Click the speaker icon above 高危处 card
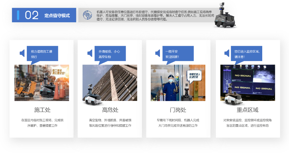This screenshot has height=162, width=289. (x=90, y=53)
